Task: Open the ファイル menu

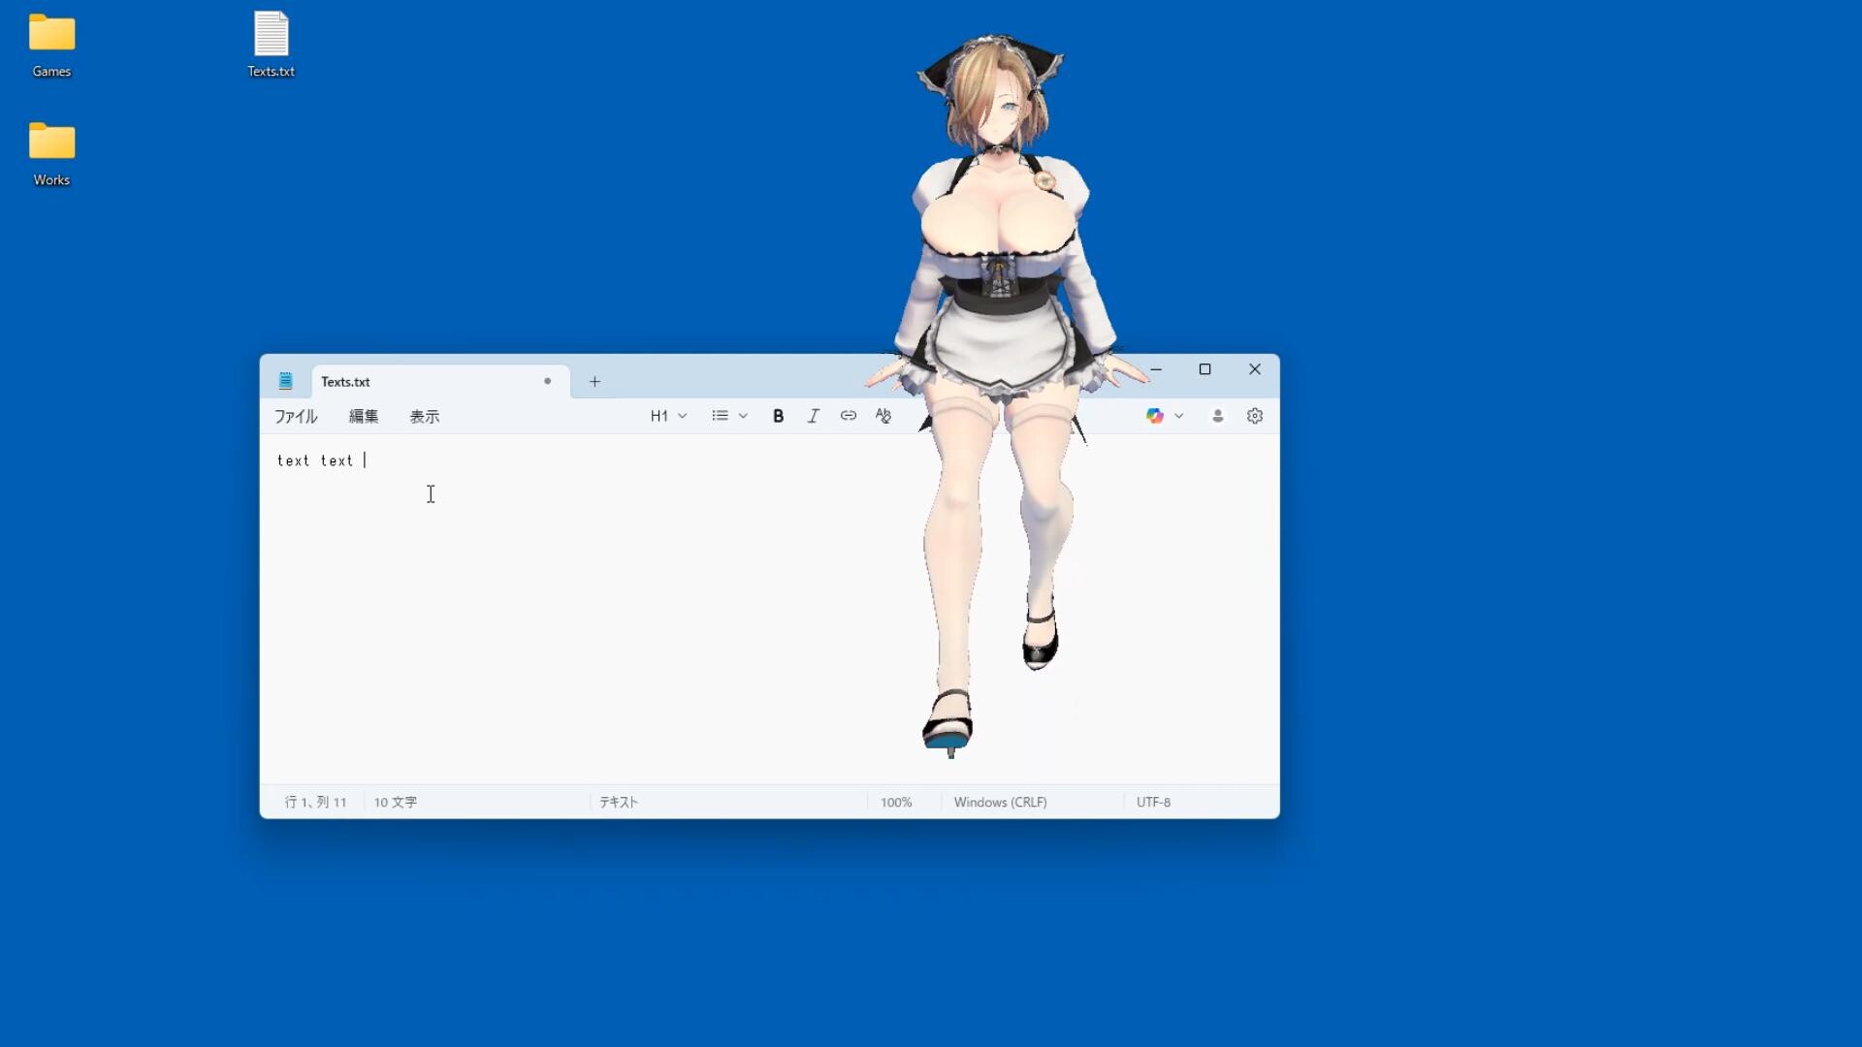Action: point(295,416)
